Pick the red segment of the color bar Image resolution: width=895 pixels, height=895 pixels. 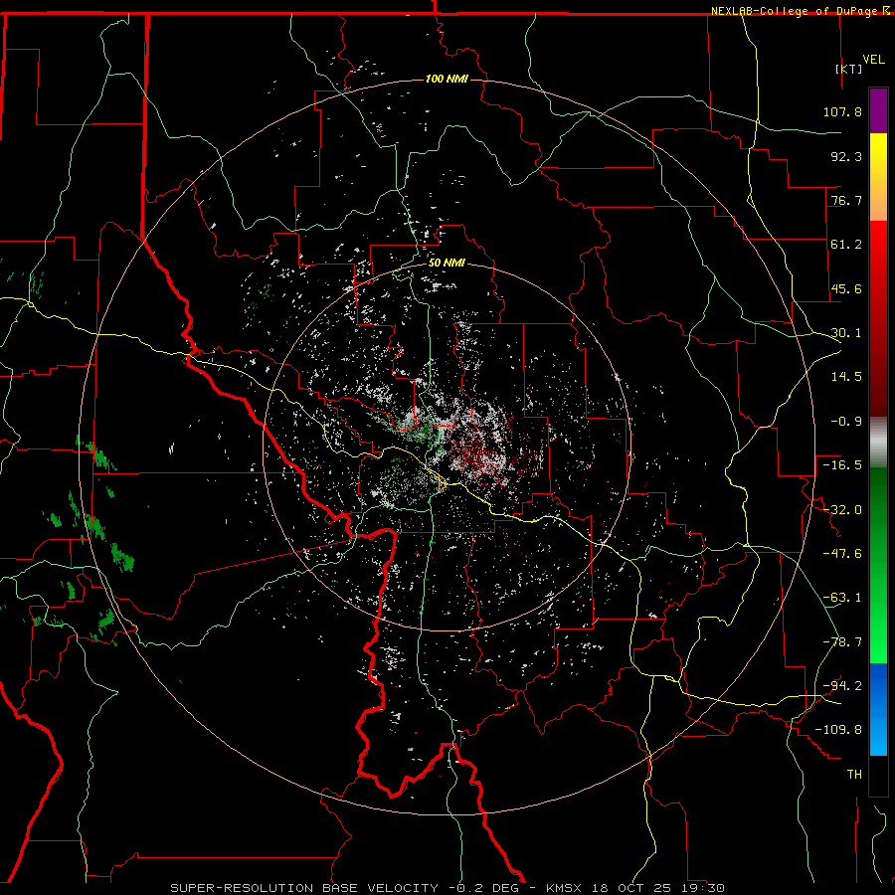878,318
